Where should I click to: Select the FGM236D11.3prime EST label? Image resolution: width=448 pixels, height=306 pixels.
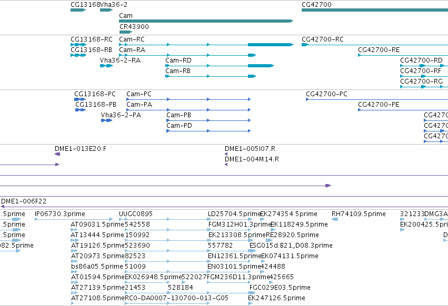(x=238, y=277)
